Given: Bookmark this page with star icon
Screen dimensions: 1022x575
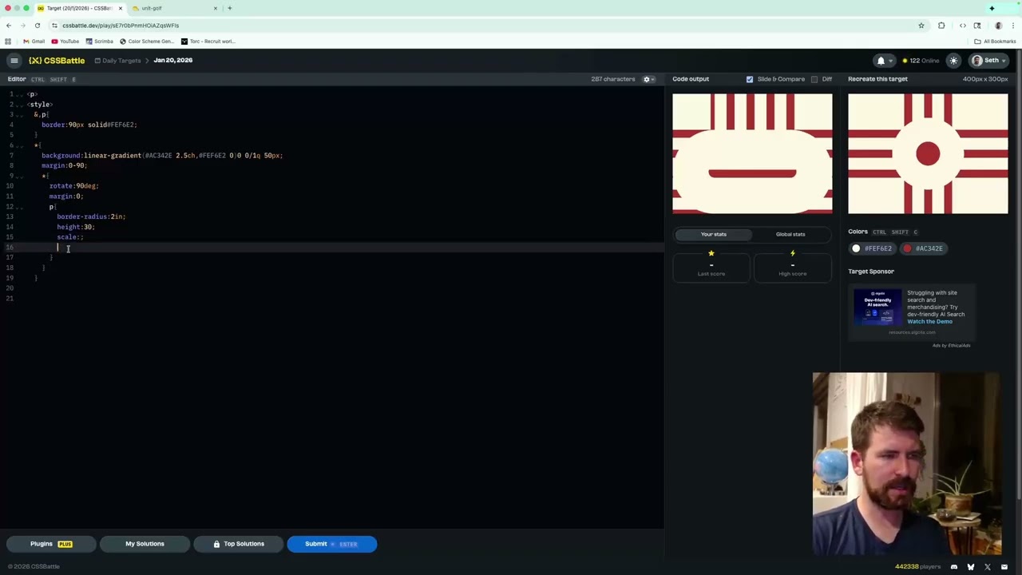Looking at the screenshot, I should tap(921, 26).
